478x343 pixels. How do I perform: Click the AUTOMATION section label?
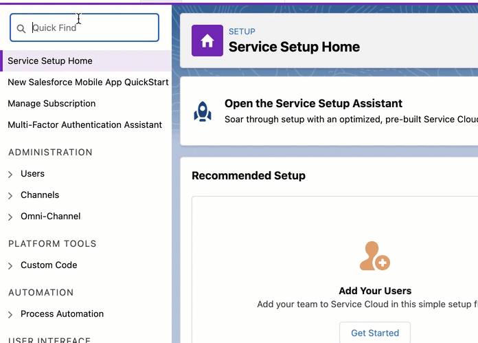[41, 293]
